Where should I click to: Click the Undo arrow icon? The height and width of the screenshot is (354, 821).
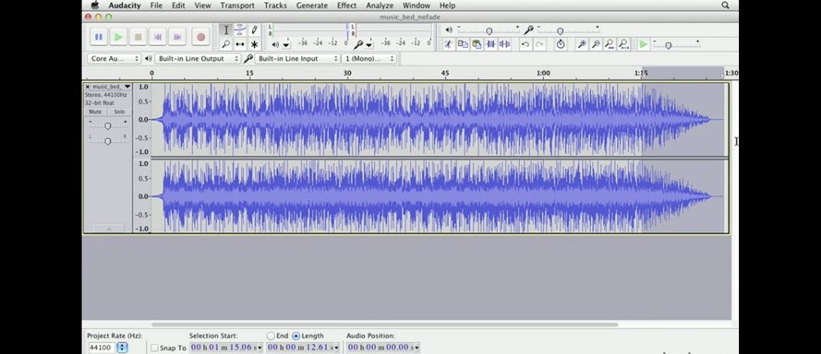click(x=525, y=44)
